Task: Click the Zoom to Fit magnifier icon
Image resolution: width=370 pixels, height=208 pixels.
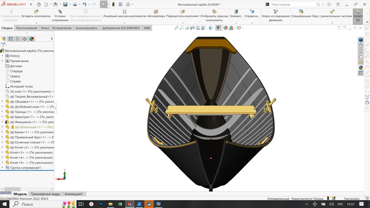Action: (x=176, y=28)
